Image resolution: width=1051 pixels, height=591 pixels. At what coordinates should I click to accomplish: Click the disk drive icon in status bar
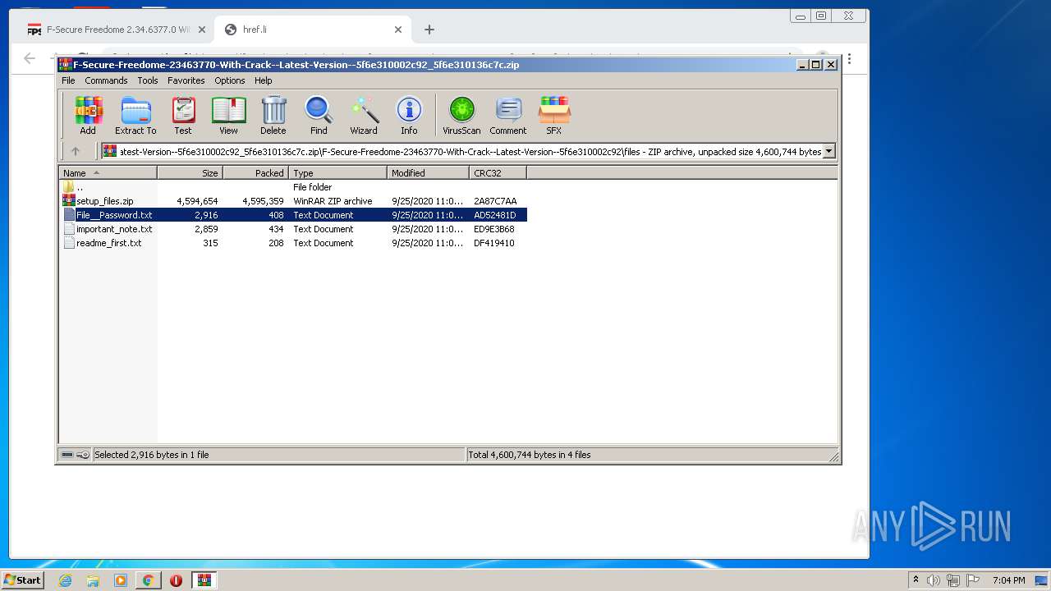67,455
